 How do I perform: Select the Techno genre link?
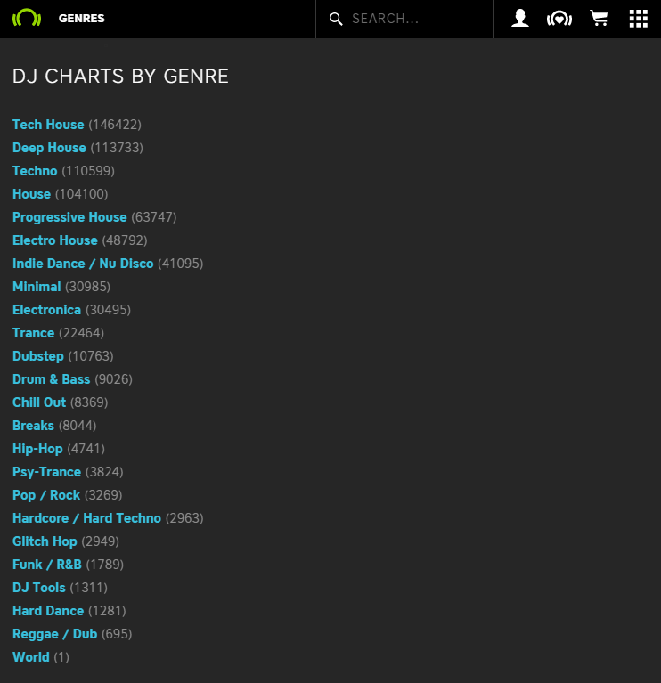point(35,171)
